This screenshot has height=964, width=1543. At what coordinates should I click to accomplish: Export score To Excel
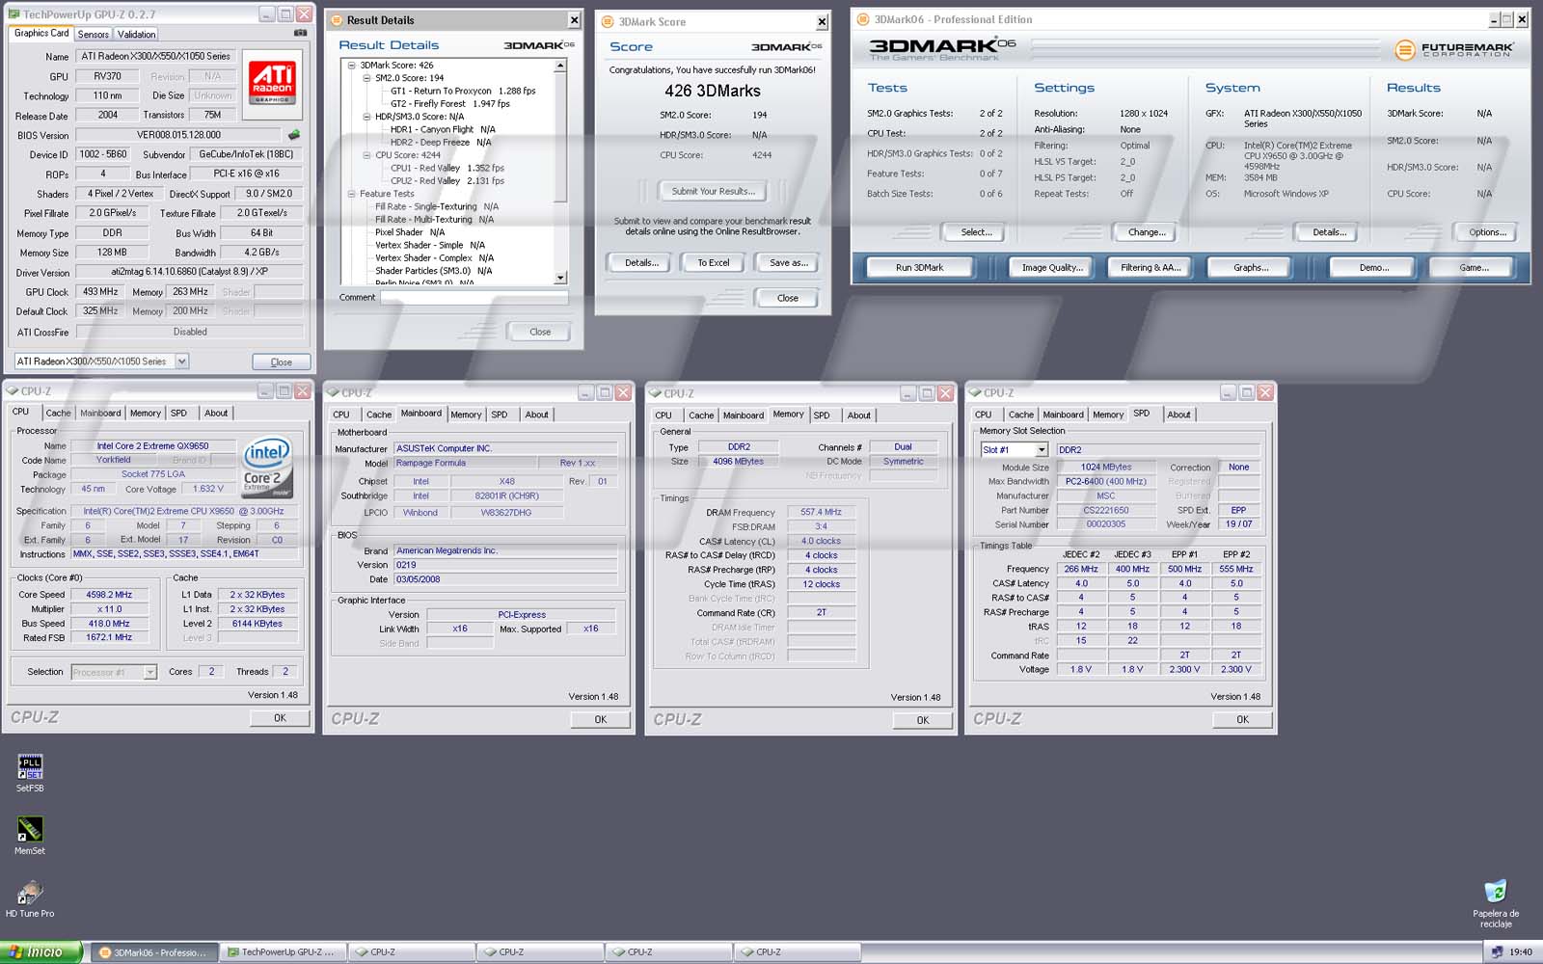714,262
